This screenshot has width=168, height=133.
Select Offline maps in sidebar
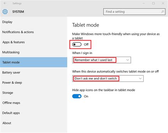point(34,103)
